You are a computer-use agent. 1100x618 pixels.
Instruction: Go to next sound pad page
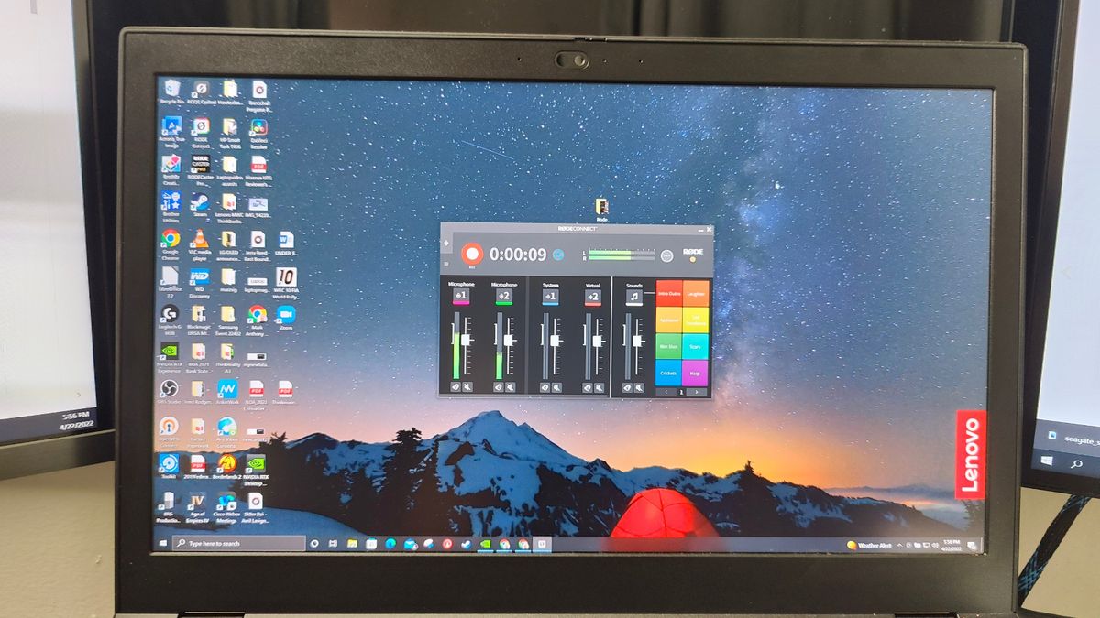pyautogui.click(x=696, y=392)
